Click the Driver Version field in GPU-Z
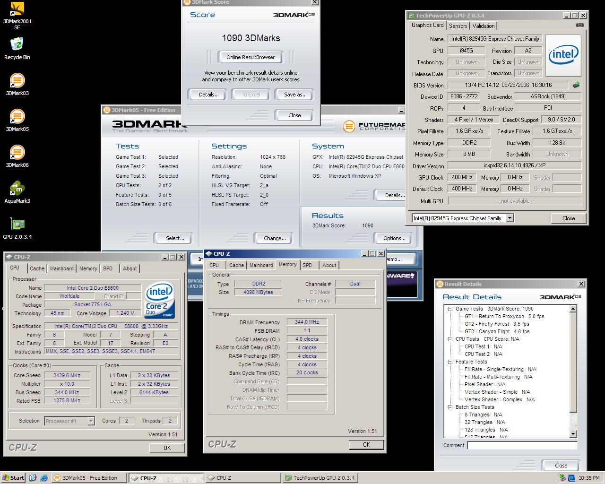The width and height of the screenshot is (605, 484). coord(514,166)
